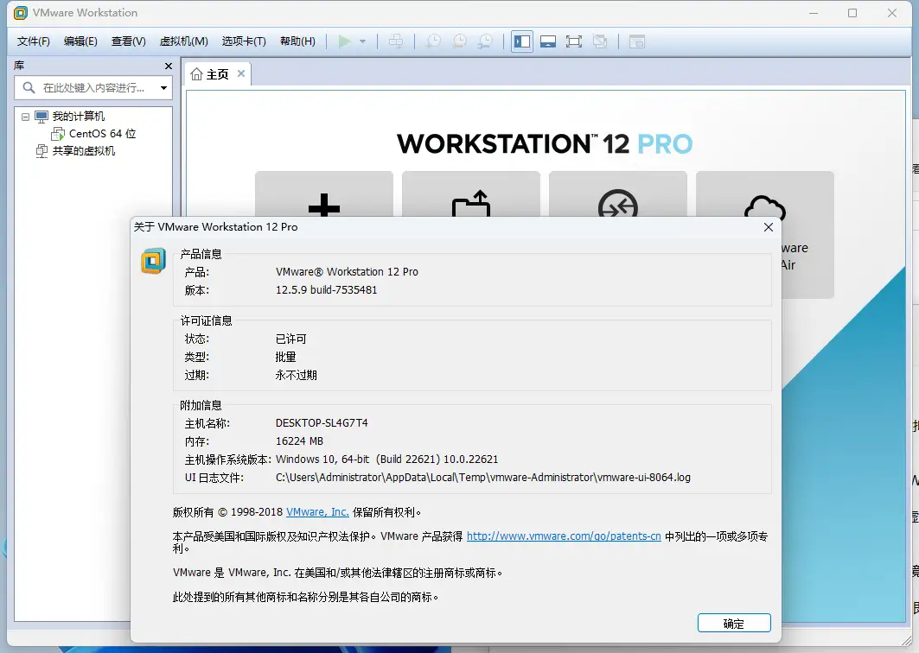Click the Unity mode toolbar icon
Image resolution: width=919 pixels, height=653 pixels.
[600, 41]
